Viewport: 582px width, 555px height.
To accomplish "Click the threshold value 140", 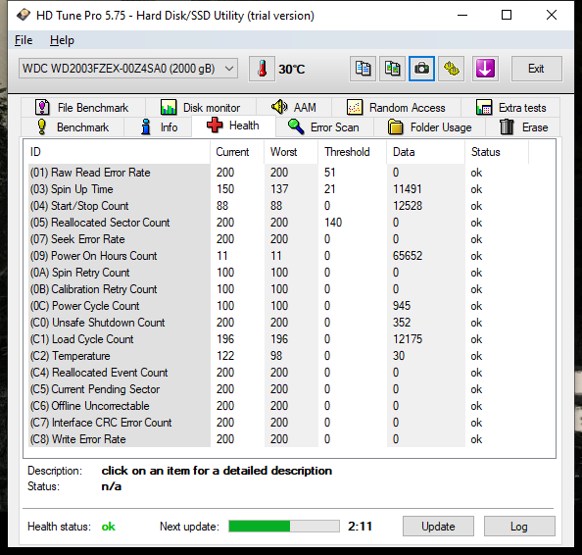I will pos(333,223).
